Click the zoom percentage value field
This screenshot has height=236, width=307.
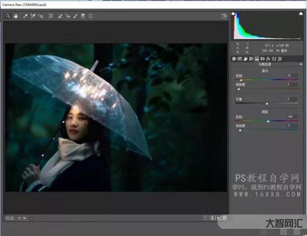pyautogui.click(x=22, y=218)
